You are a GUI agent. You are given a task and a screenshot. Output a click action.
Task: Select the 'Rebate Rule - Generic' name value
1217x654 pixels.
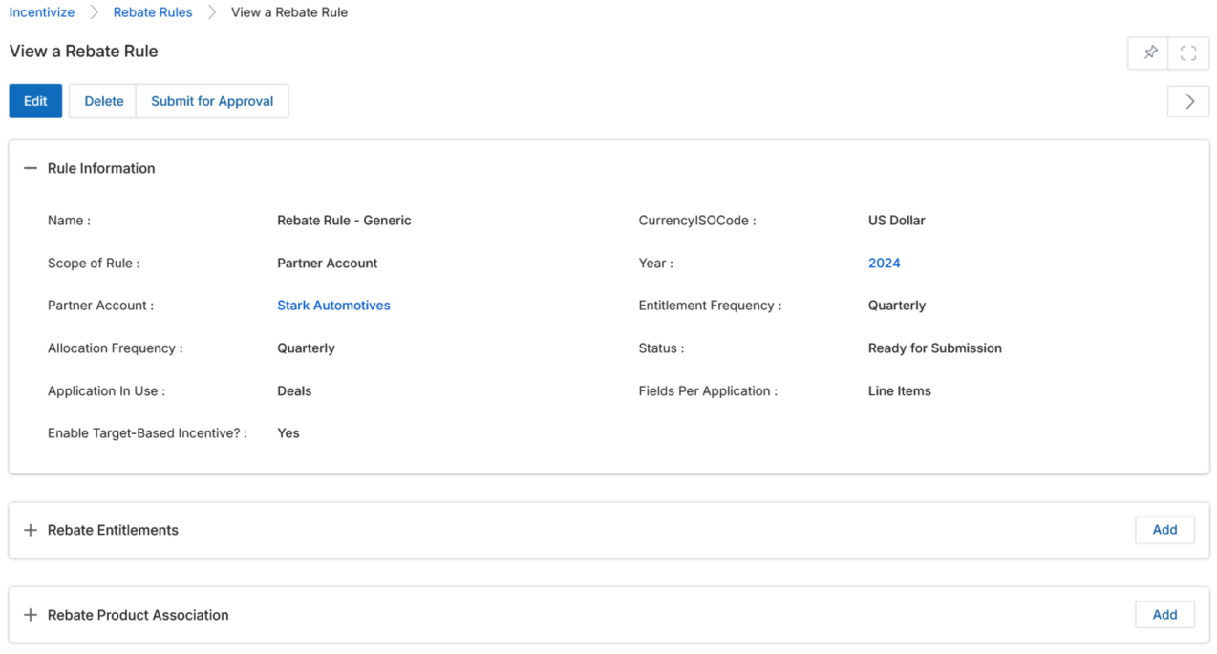(x=344, y=221)
